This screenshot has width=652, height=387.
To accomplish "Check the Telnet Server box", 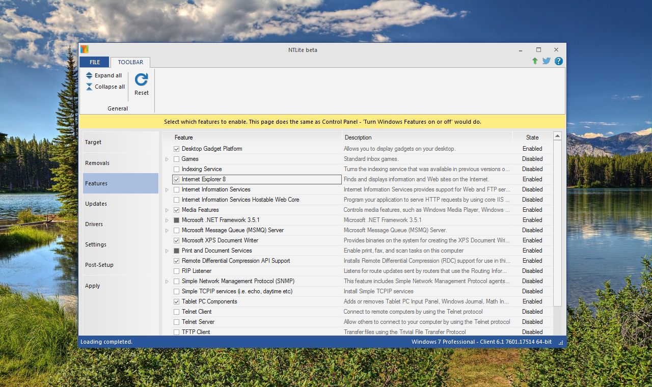I will pyautogui.click(x=176, y=322).
